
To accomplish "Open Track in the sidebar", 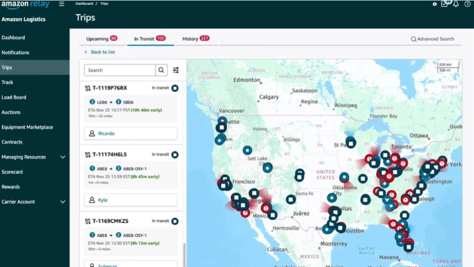I will coord(7,82).
